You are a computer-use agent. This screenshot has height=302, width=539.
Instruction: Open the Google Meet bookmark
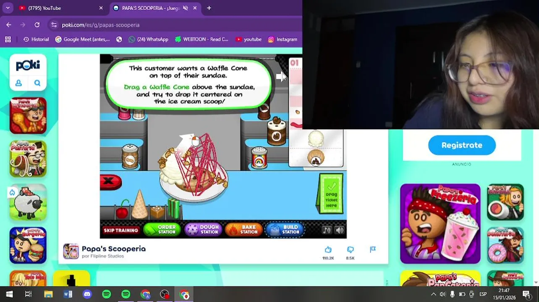click(x=83, y=39)
